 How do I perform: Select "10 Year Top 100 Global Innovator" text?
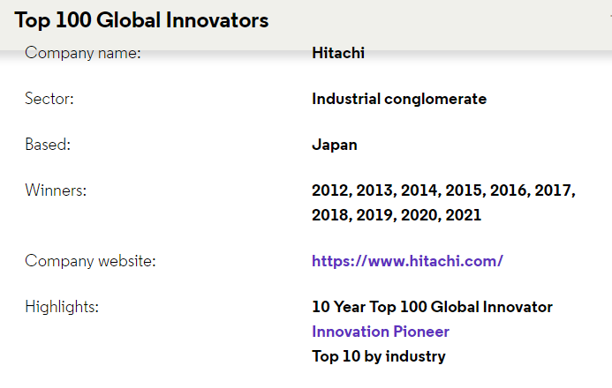click(x=432, y=307)
